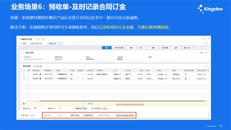The image size is (231, 130).
Task: Click the 保存并新增 button
Action: point(119,48)
